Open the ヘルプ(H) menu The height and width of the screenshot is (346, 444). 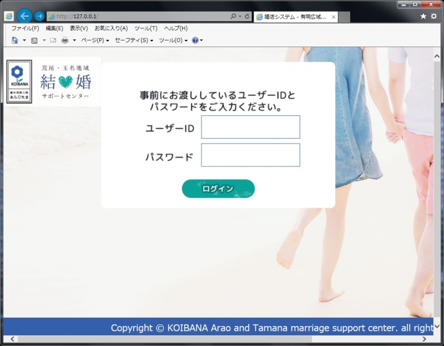pos(175,28)
